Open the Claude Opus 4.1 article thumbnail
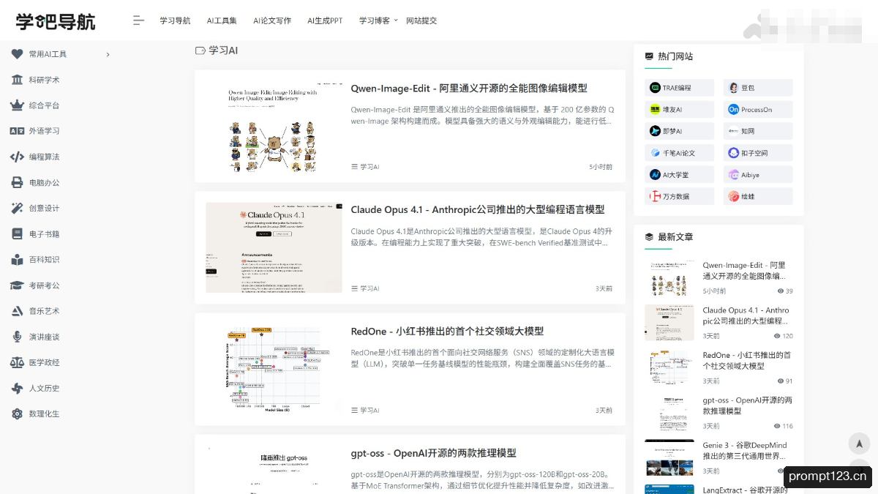The image size is (878, 494). 274,248
